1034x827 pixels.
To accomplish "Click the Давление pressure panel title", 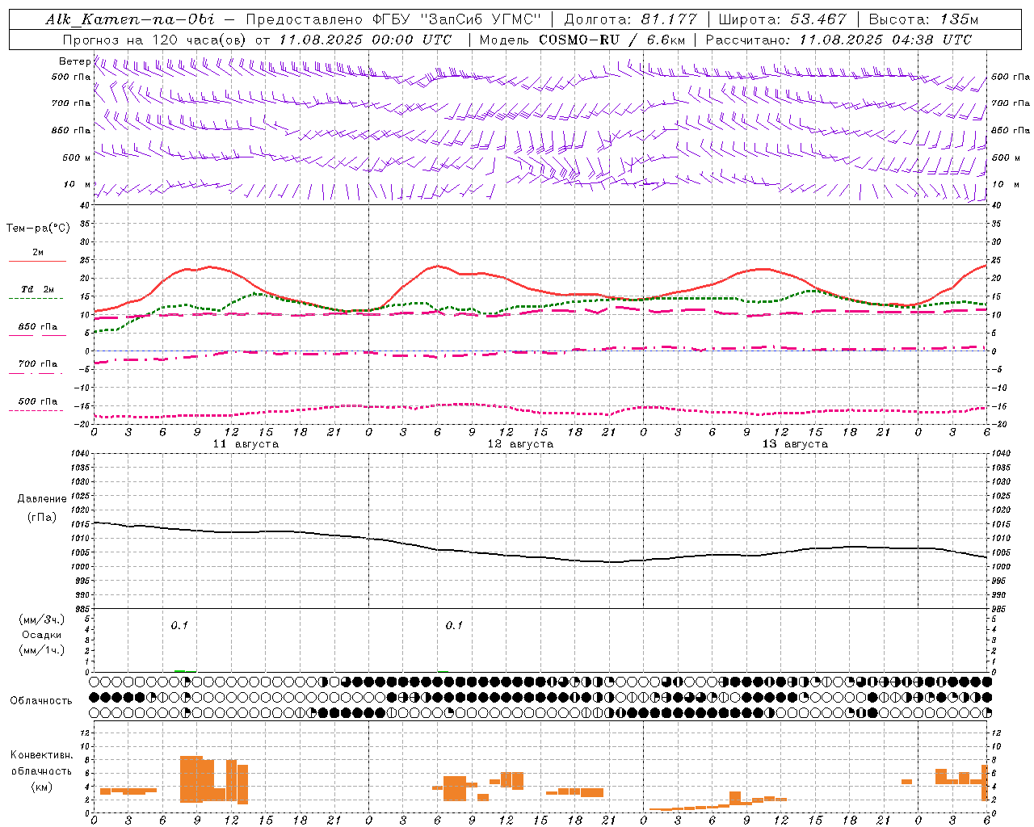I will 42,499.
